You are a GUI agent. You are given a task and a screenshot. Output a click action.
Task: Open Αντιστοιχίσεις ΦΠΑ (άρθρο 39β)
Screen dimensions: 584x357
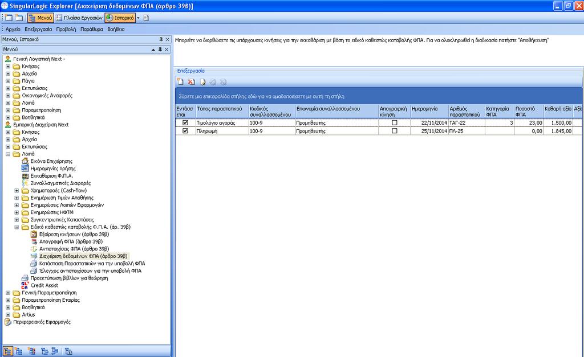[74, 249]
